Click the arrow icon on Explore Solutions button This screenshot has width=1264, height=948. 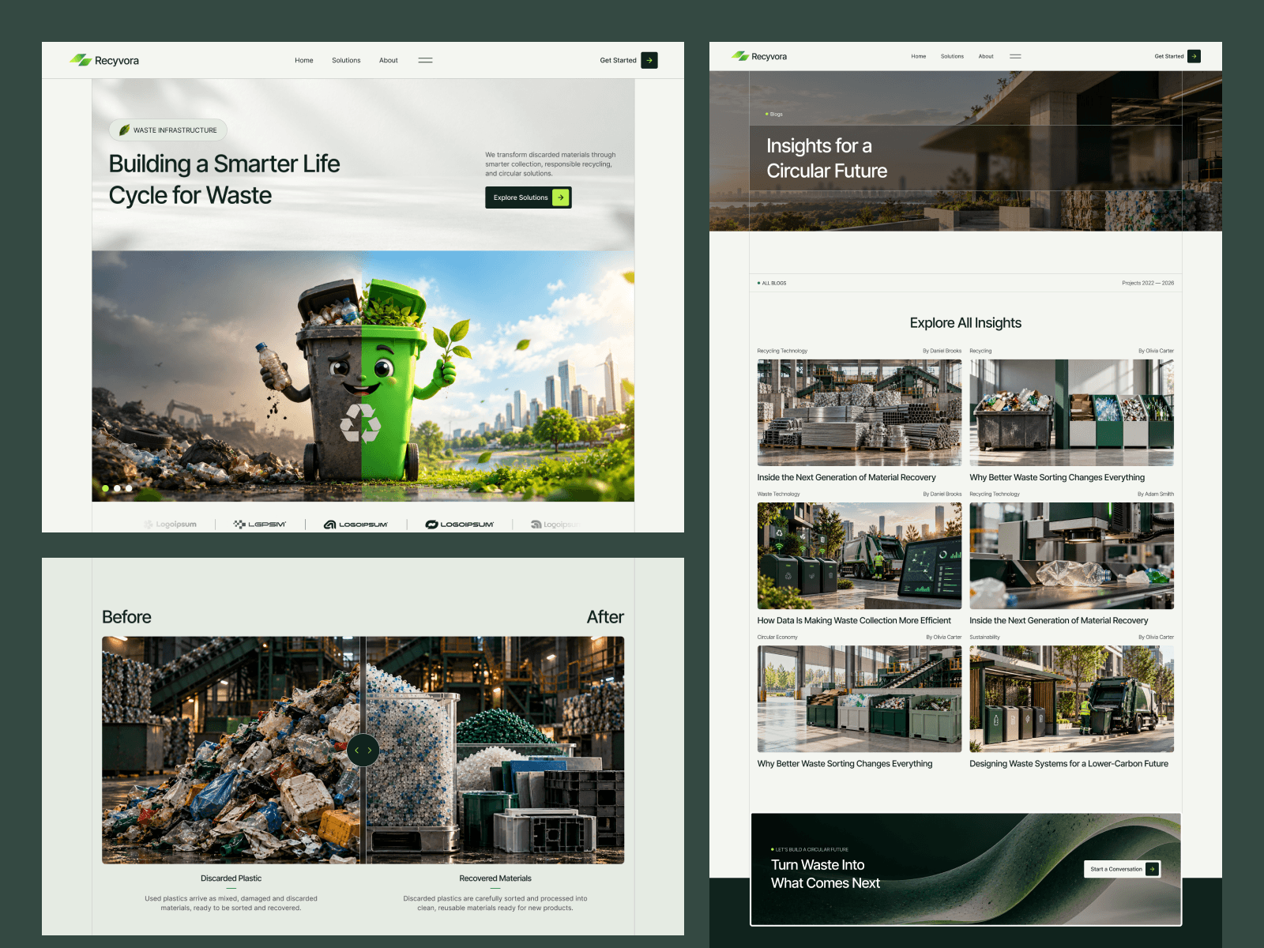coord(560,197)
